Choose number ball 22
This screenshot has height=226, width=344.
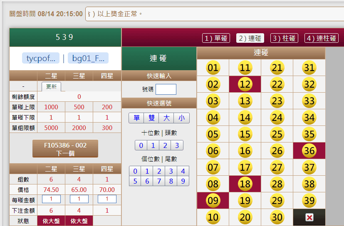277,84
